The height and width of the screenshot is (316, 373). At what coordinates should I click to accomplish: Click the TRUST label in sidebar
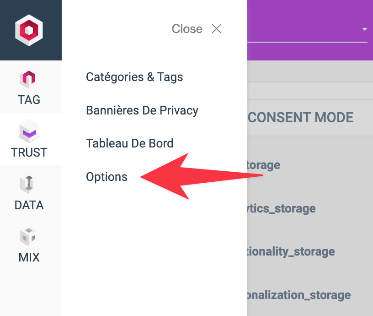pos(29,153)
